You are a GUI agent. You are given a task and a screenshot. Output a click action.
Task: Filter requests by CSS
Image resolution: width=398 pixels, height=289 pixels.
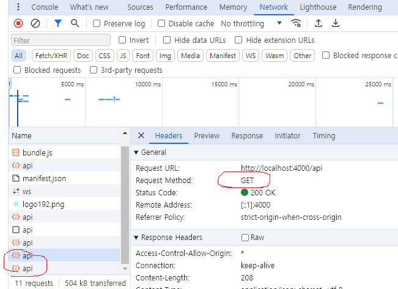[x=105, y=55]
